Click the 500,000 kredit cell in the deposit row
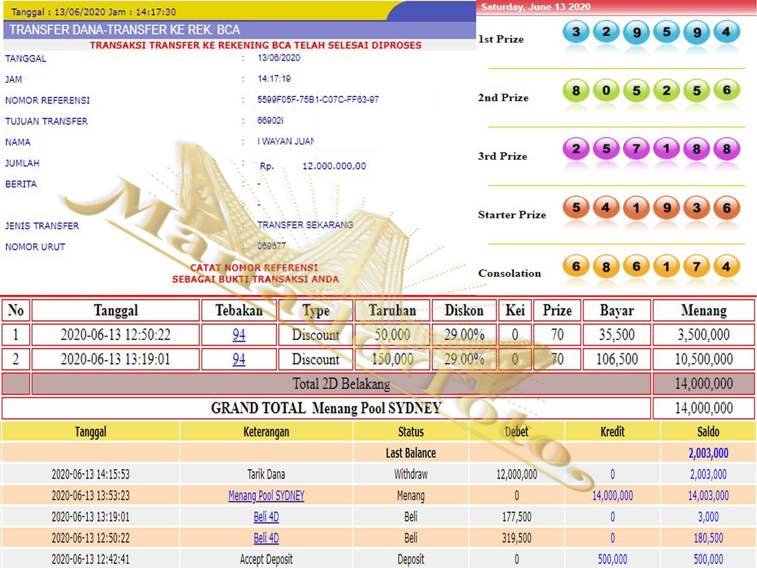757x568 pixels. [612, 559]
